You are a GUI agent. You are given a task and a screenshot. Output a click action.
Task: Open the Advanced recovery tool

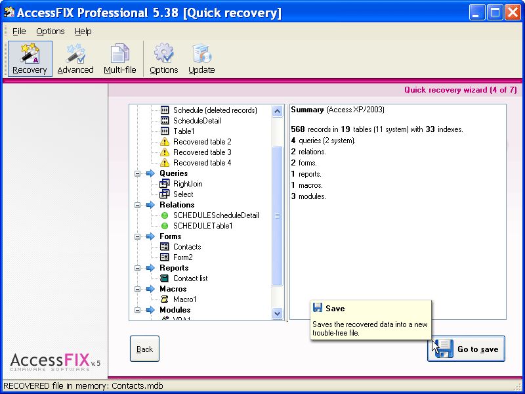(x=75, y=58)
